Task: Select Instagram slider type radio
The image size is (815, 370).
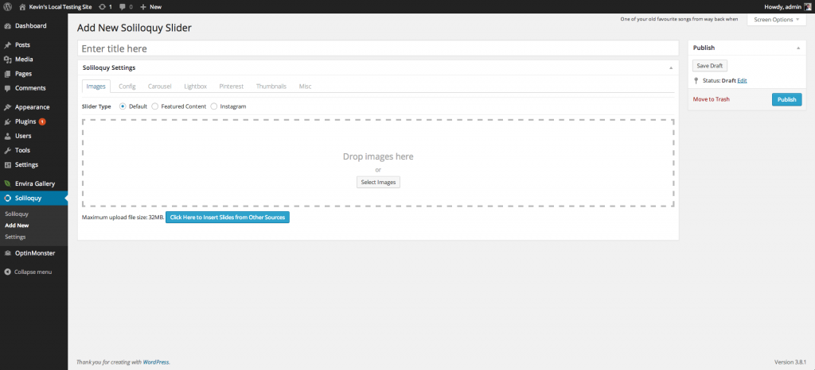Action: click(214, 106)
